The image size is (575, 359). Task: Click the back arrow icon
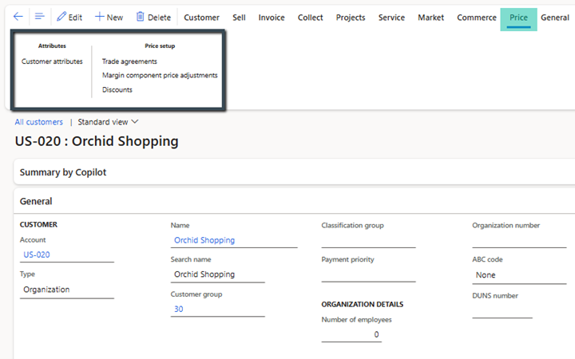tap(18, 17)
